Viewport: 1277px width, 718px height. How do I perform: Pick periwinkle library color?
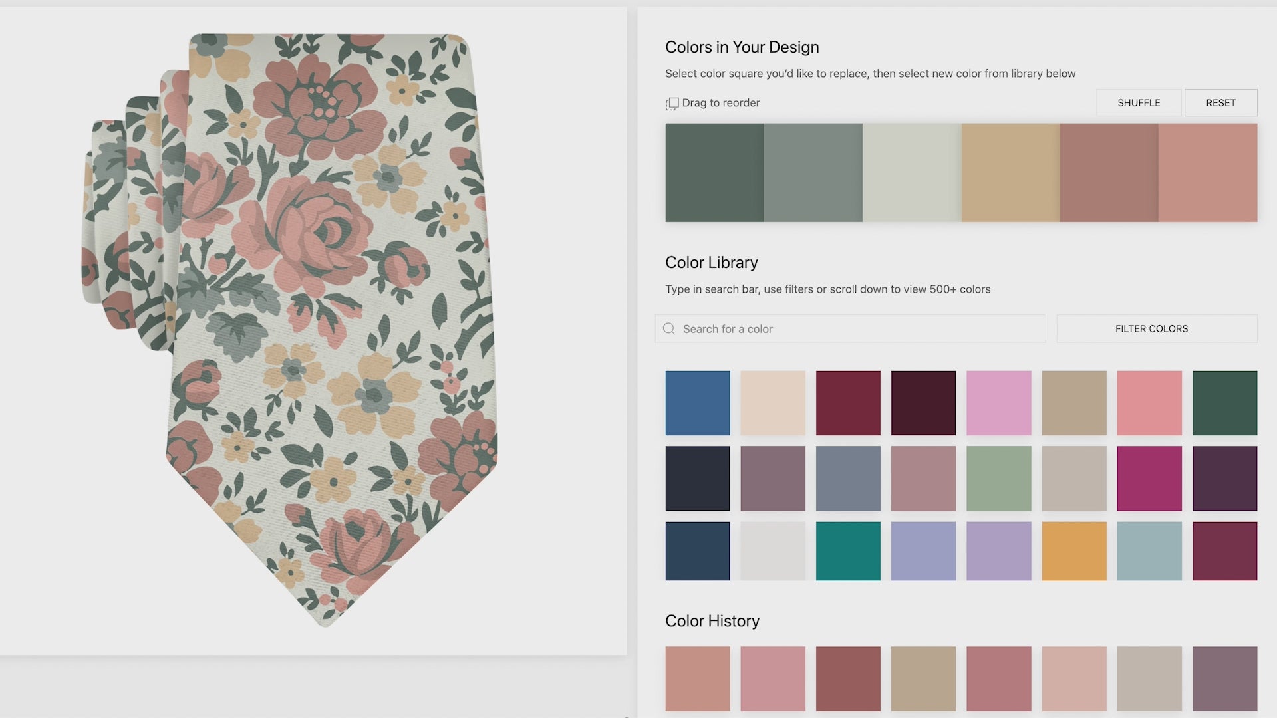tap(923, 551)
